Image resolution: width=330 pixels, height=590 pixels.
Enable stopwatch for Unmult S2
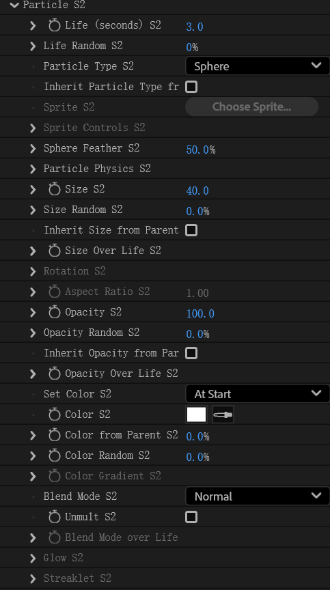point(55,517)
